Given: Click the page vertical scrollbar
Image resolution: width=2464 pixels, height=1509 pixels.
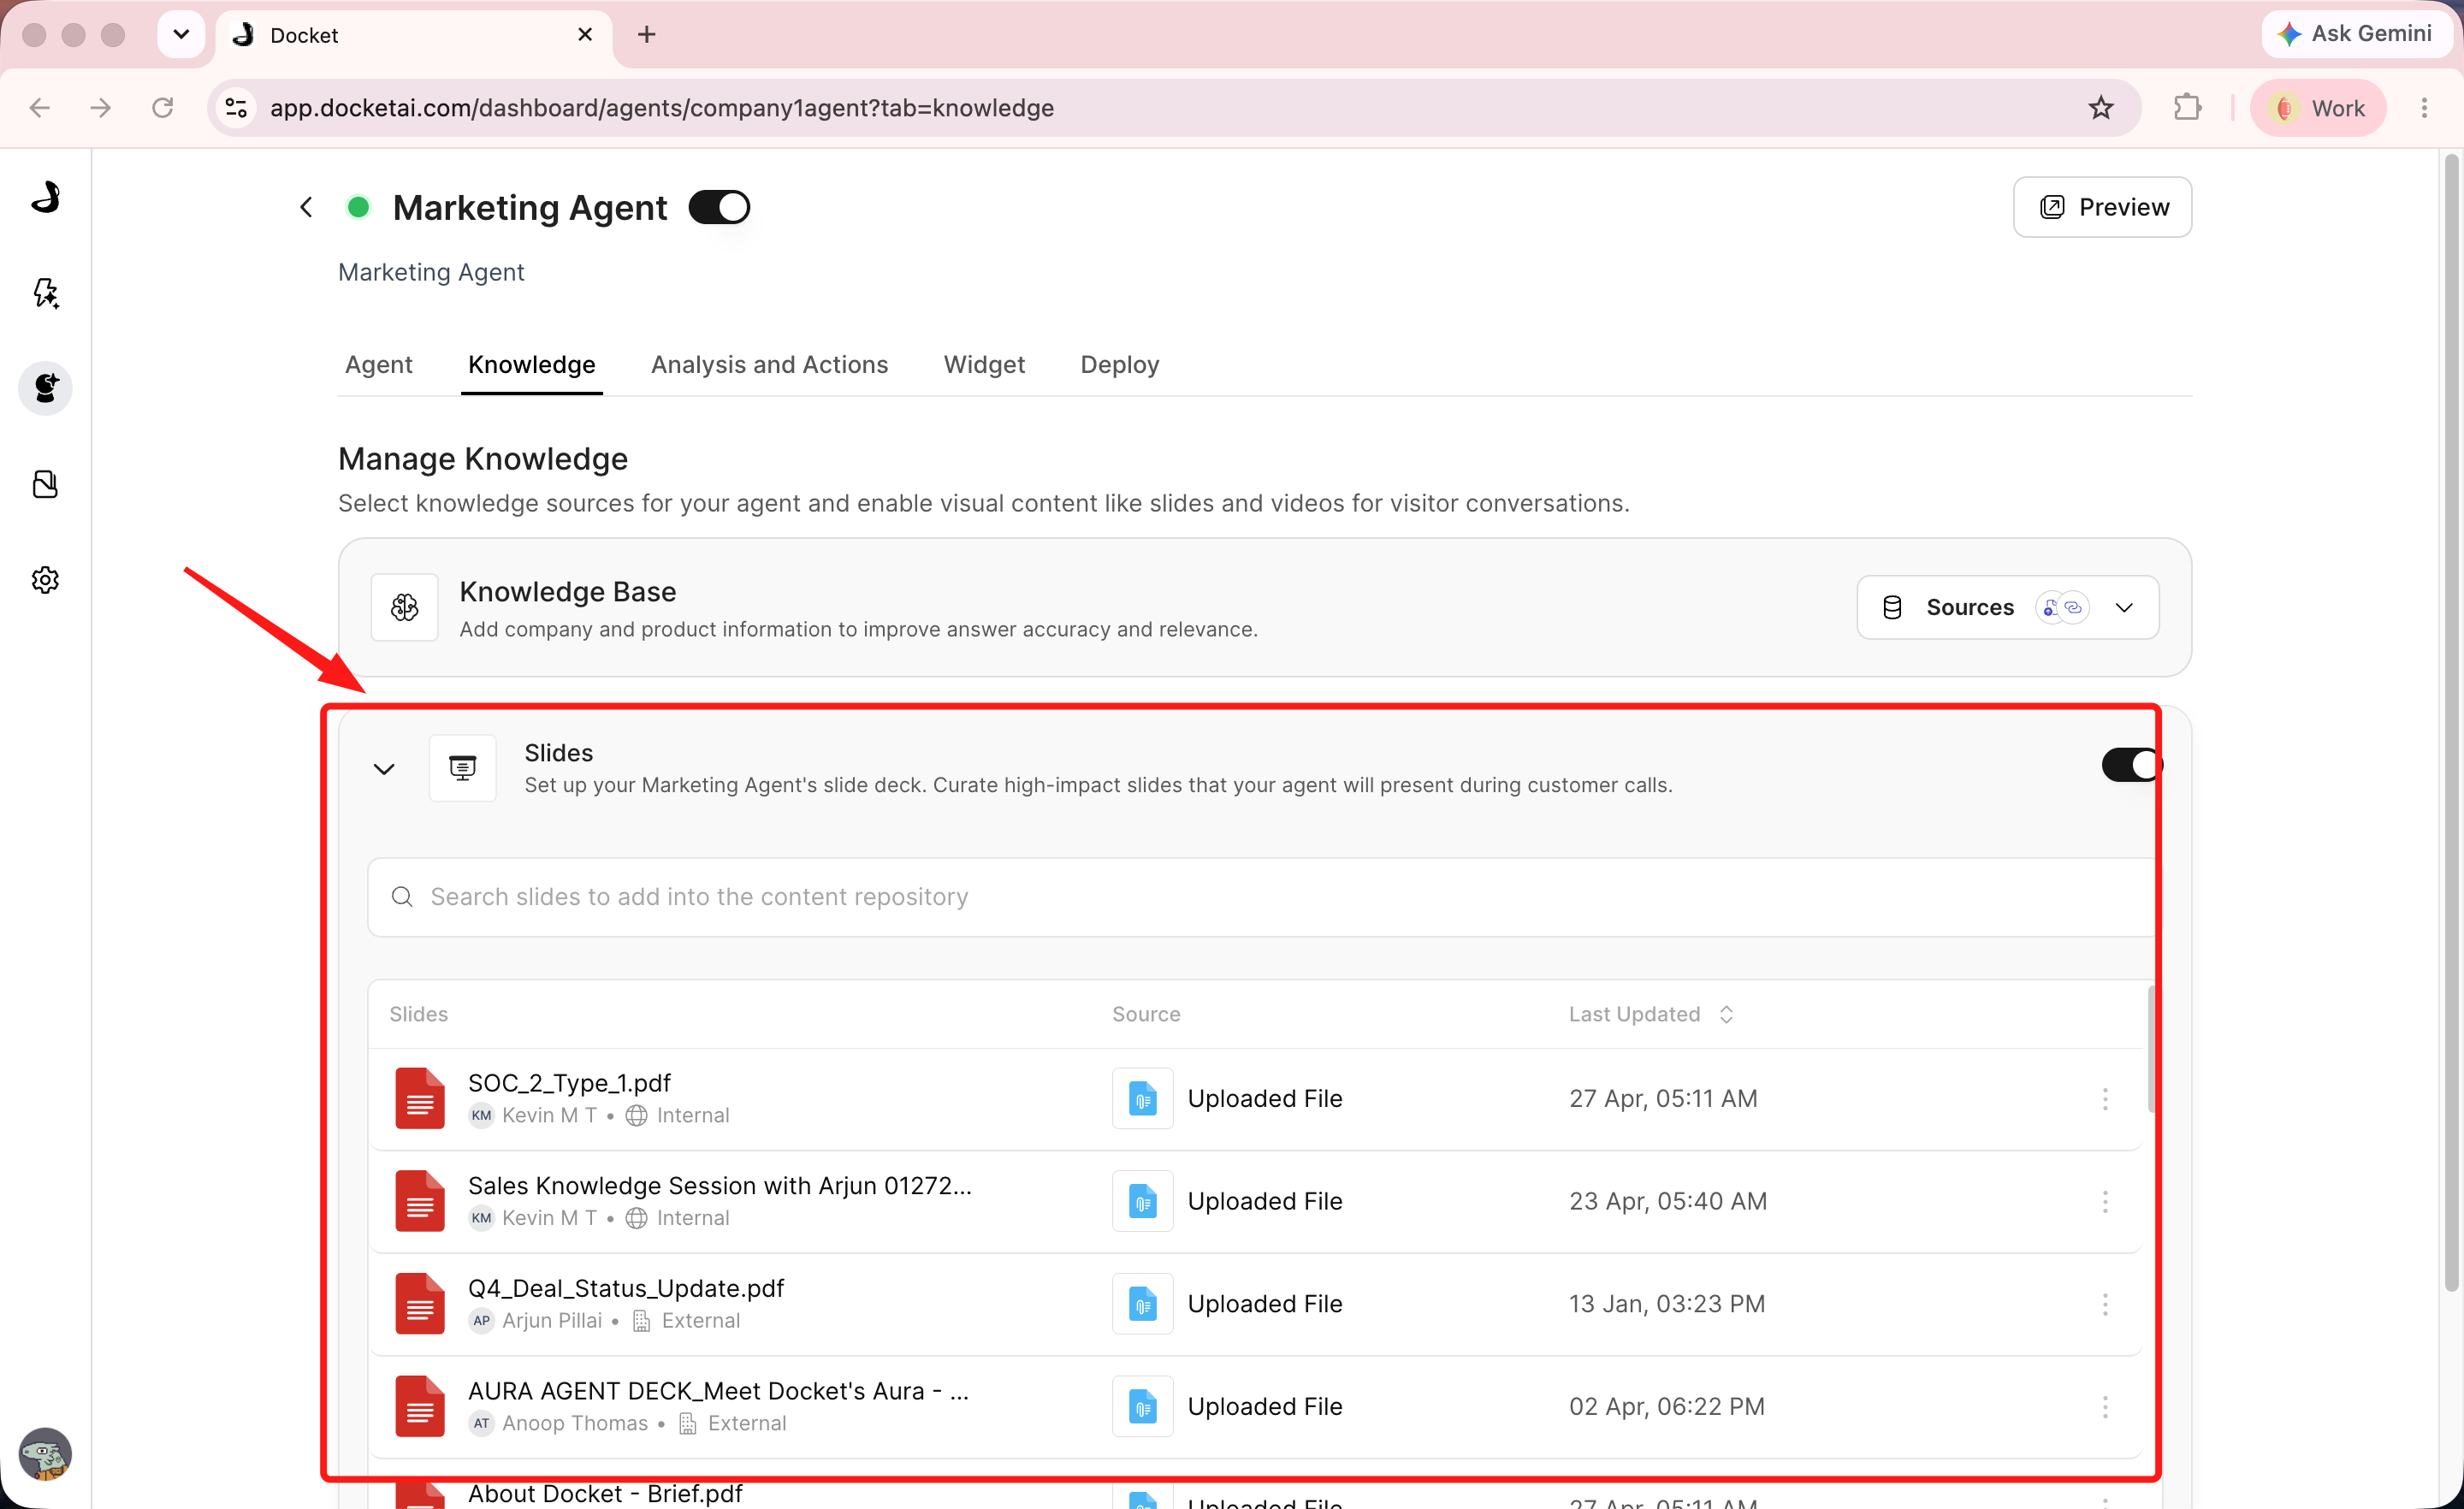Looking at the screenshot, I should (x=2451, y=720).
